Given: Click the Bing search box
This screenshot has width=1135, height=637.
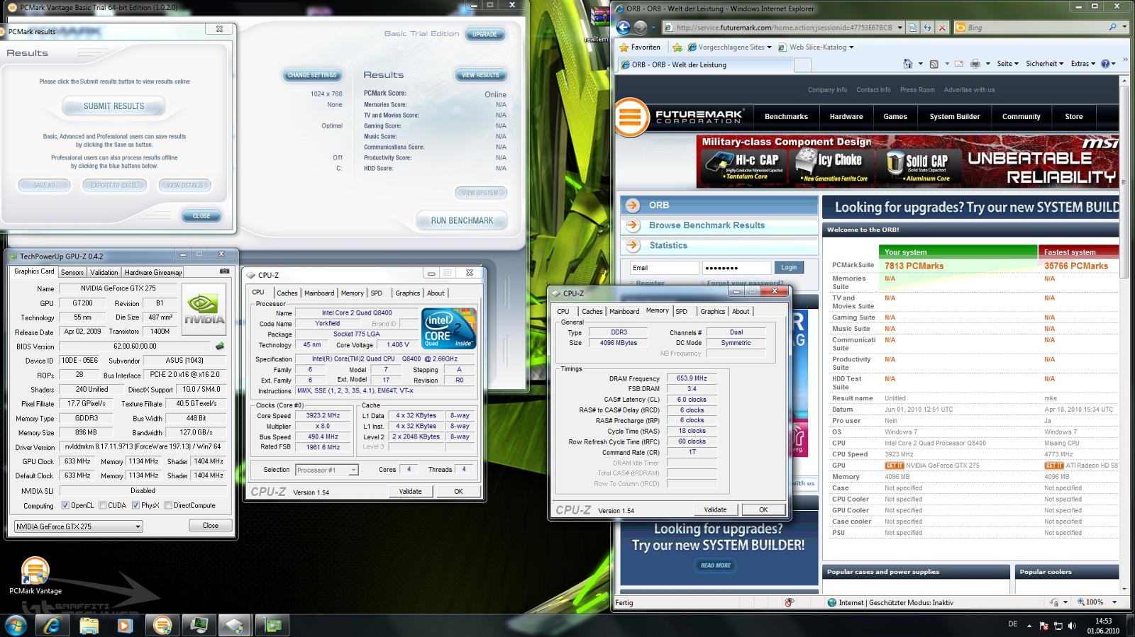Looking at the screenshot, I should click(1031, 28).
